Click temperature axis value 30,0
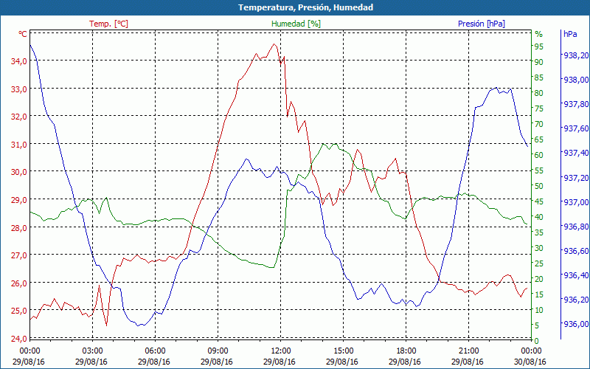This screenshot has width=590, height=369. tap(18, 172)
